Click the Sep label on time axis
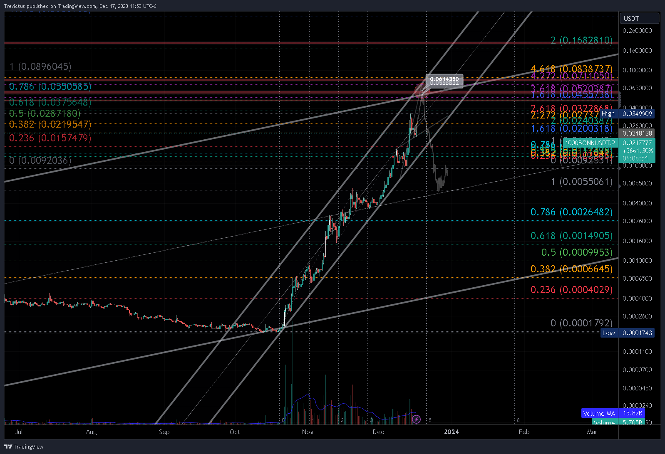Viewport: 665px width, 454px height. click(164, 432)
